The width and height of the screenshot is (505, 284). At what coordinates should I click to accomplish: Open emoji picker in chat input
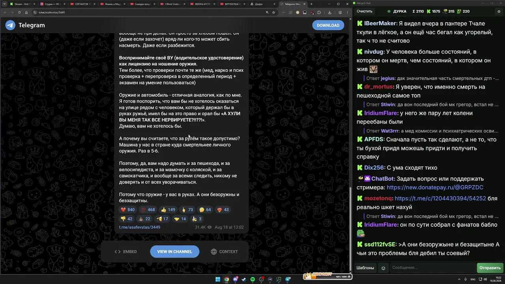[x=383, y=268]
